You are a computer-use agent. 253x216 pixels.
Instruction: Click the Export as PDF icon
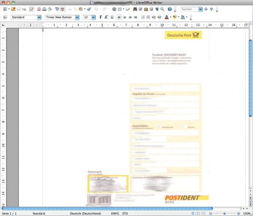39,9
